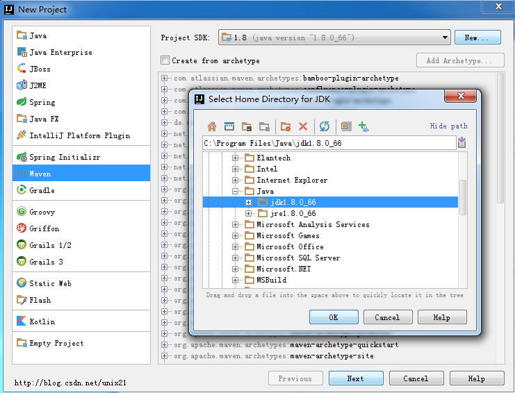Viewport: 515px width, 393px height.
Task: Select the Java FX project type
Action: tap(81, 119)
